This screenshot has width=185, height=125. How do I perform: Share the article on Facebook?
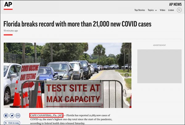6,115
